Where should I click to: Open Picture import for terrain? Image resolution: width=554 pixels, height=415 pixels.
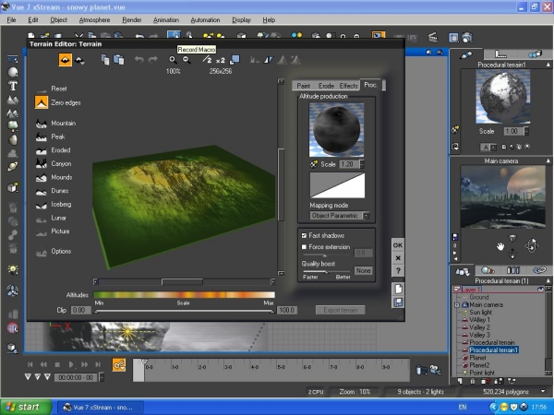(x=60, y=231)
